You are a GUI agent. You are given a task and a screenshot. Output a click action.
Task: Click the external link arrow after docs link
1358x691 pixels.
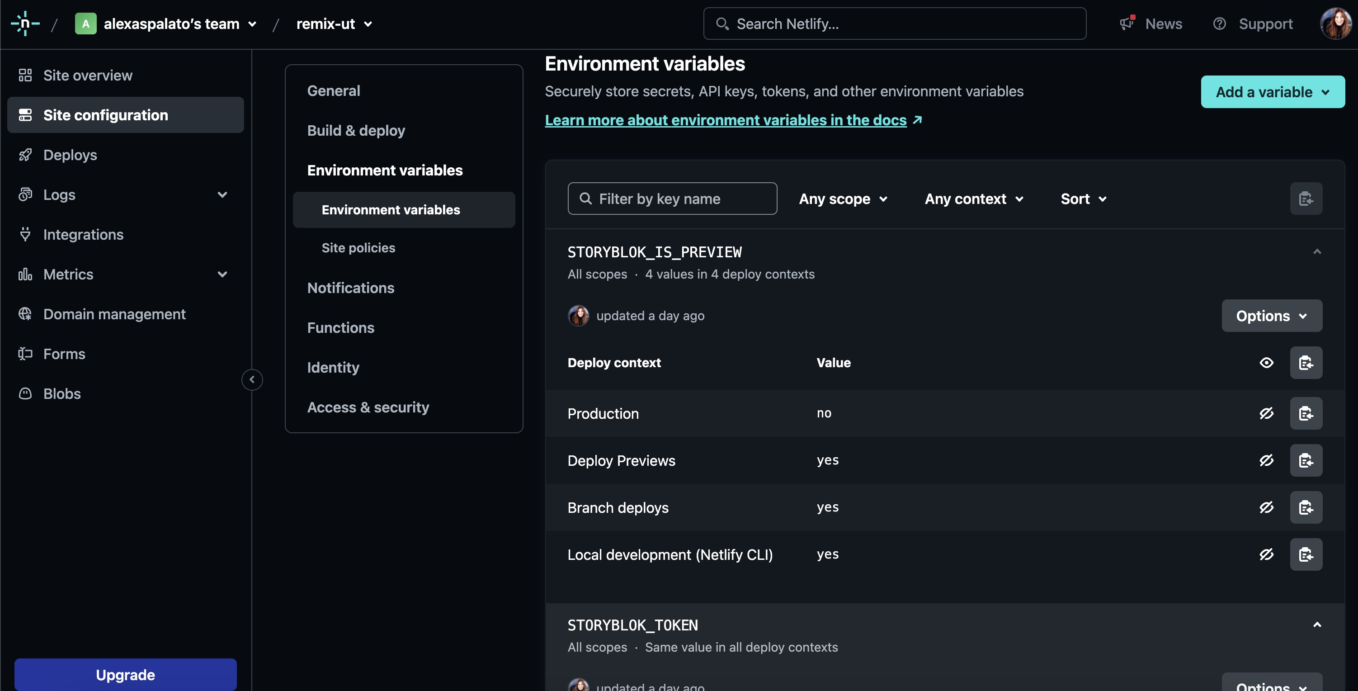pos(917,120)
